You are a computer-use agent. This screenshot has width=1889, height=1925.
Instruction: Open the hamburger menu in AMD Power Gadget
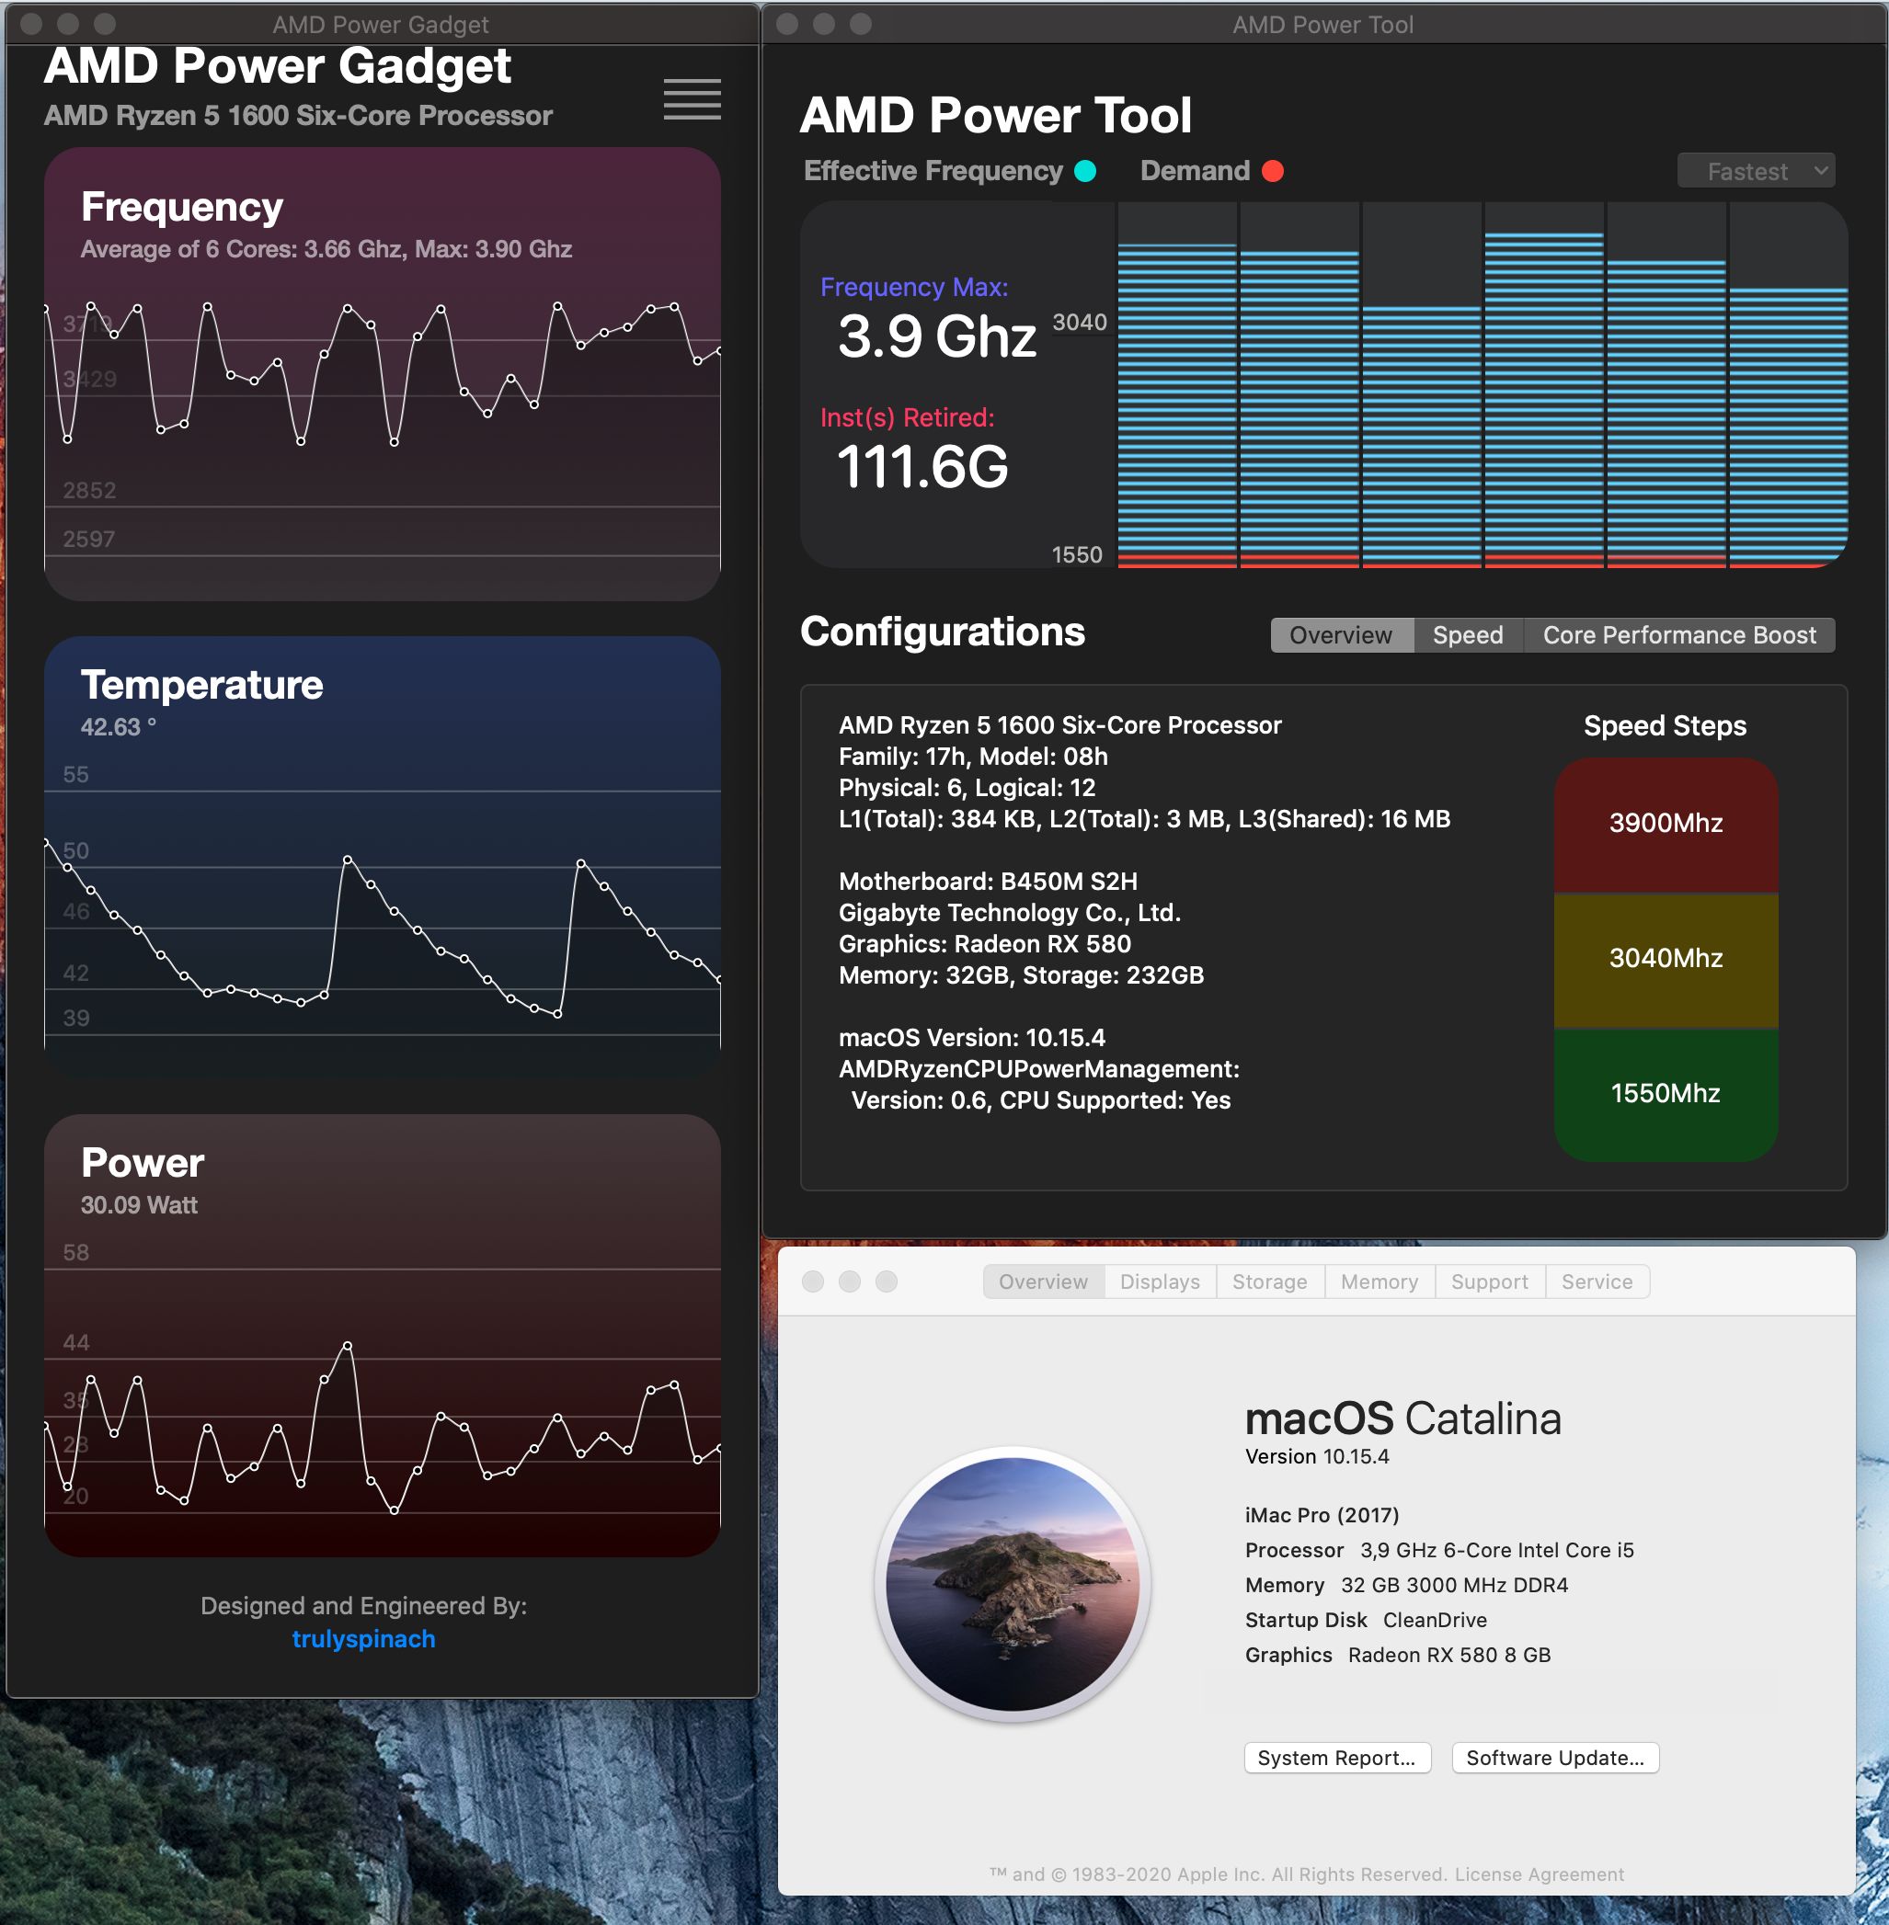692,99
